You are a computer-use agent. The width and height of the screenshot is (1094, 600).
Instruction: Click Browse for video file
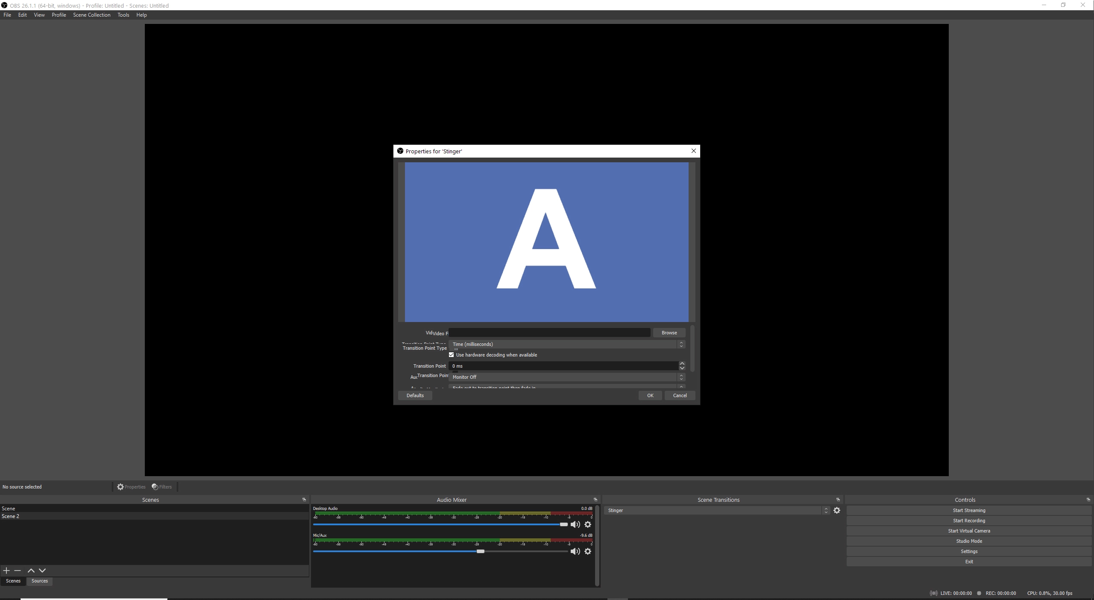[x=669, y=333]
